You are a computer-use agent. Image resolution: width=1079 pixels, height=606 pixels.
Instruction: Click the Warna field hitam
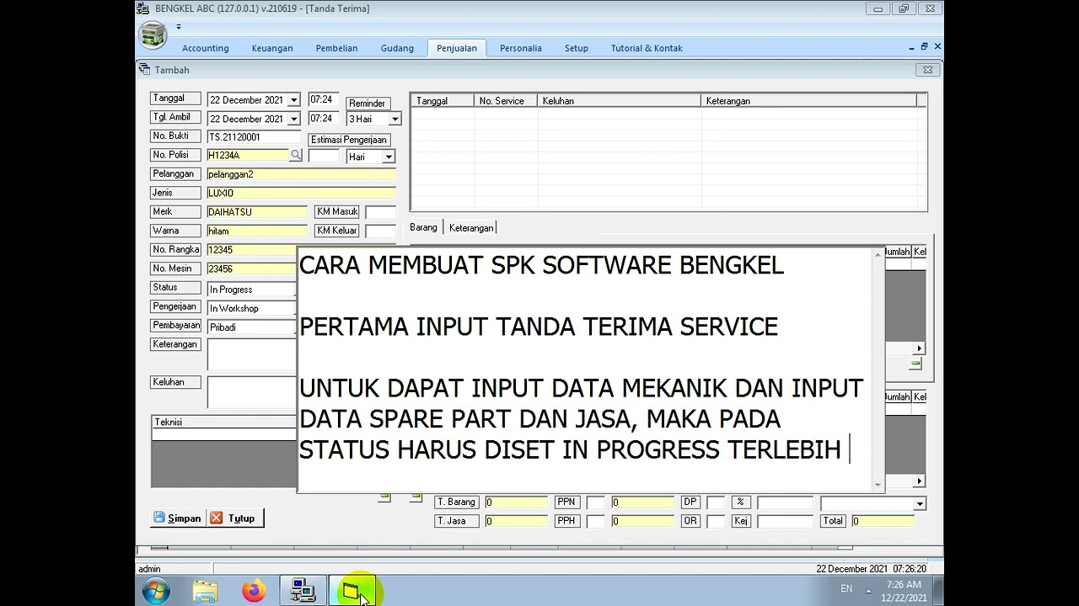point(257,231)
